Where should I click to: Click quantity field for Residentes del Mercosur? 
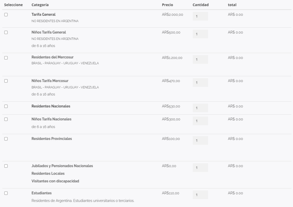coord(200,60)
